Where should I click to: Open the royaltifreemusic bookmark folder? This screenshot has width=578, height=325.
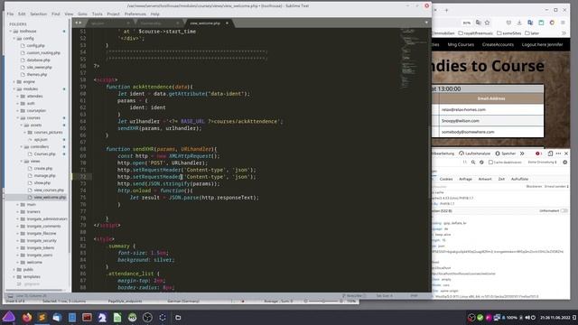point(476,33)
